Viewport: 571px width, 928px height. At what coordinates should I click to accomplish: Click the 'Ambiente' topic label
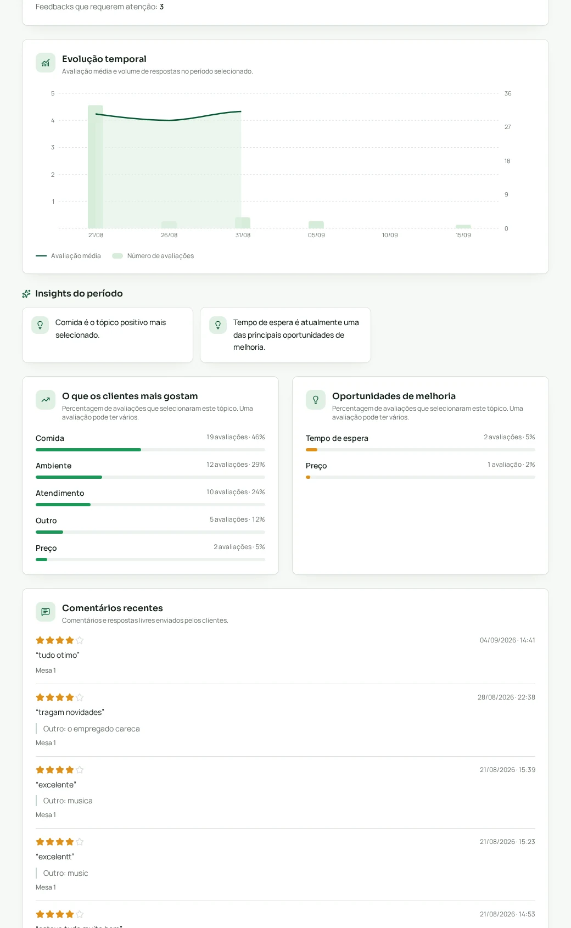coord(54,466)
